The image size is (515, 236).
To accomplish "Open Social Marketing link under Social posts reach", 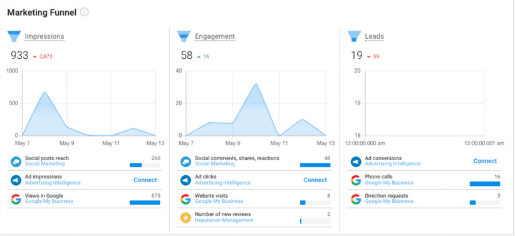I will (44, 164).
